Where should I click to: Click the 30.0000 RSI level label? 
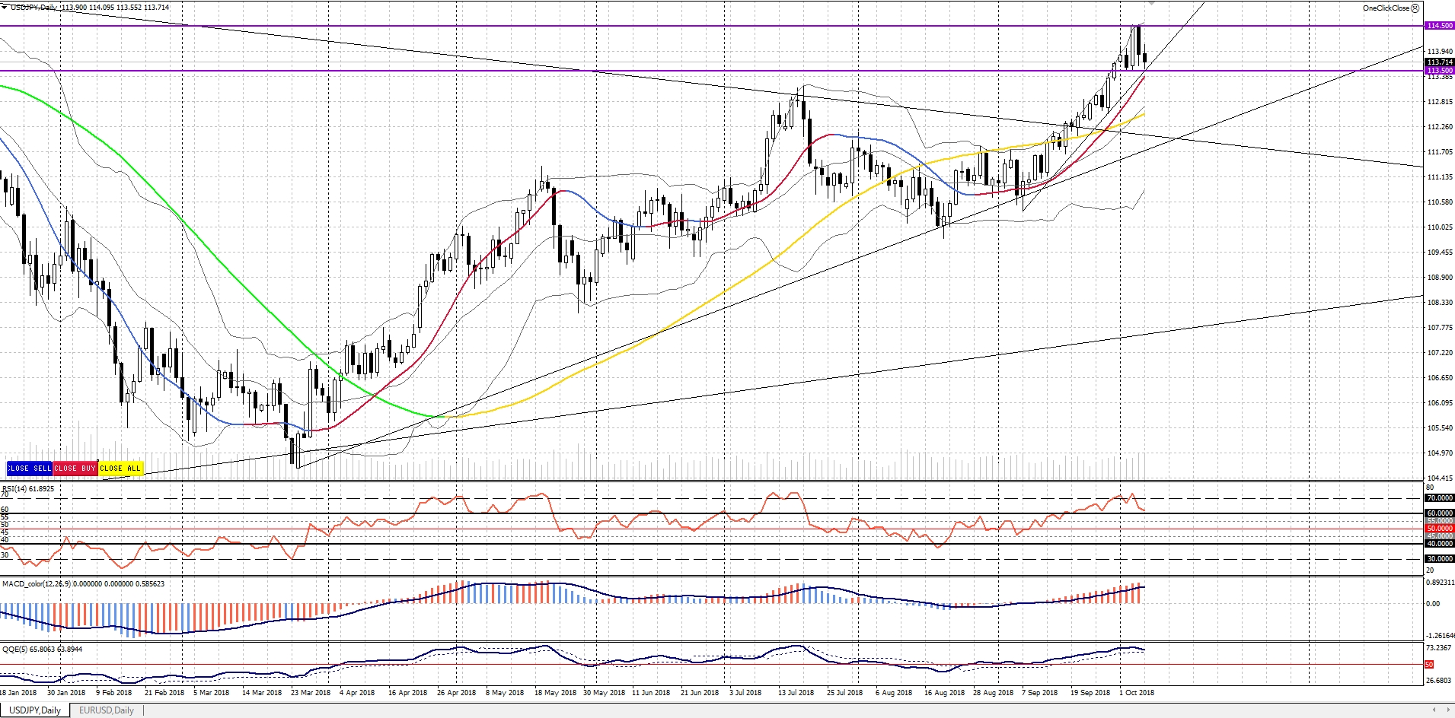(x=1439, y=559)
